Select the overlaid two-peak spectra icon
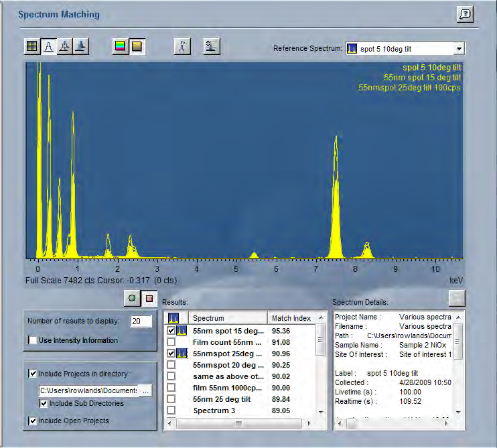This screenshot has width=497, height=448. point(65,47)
